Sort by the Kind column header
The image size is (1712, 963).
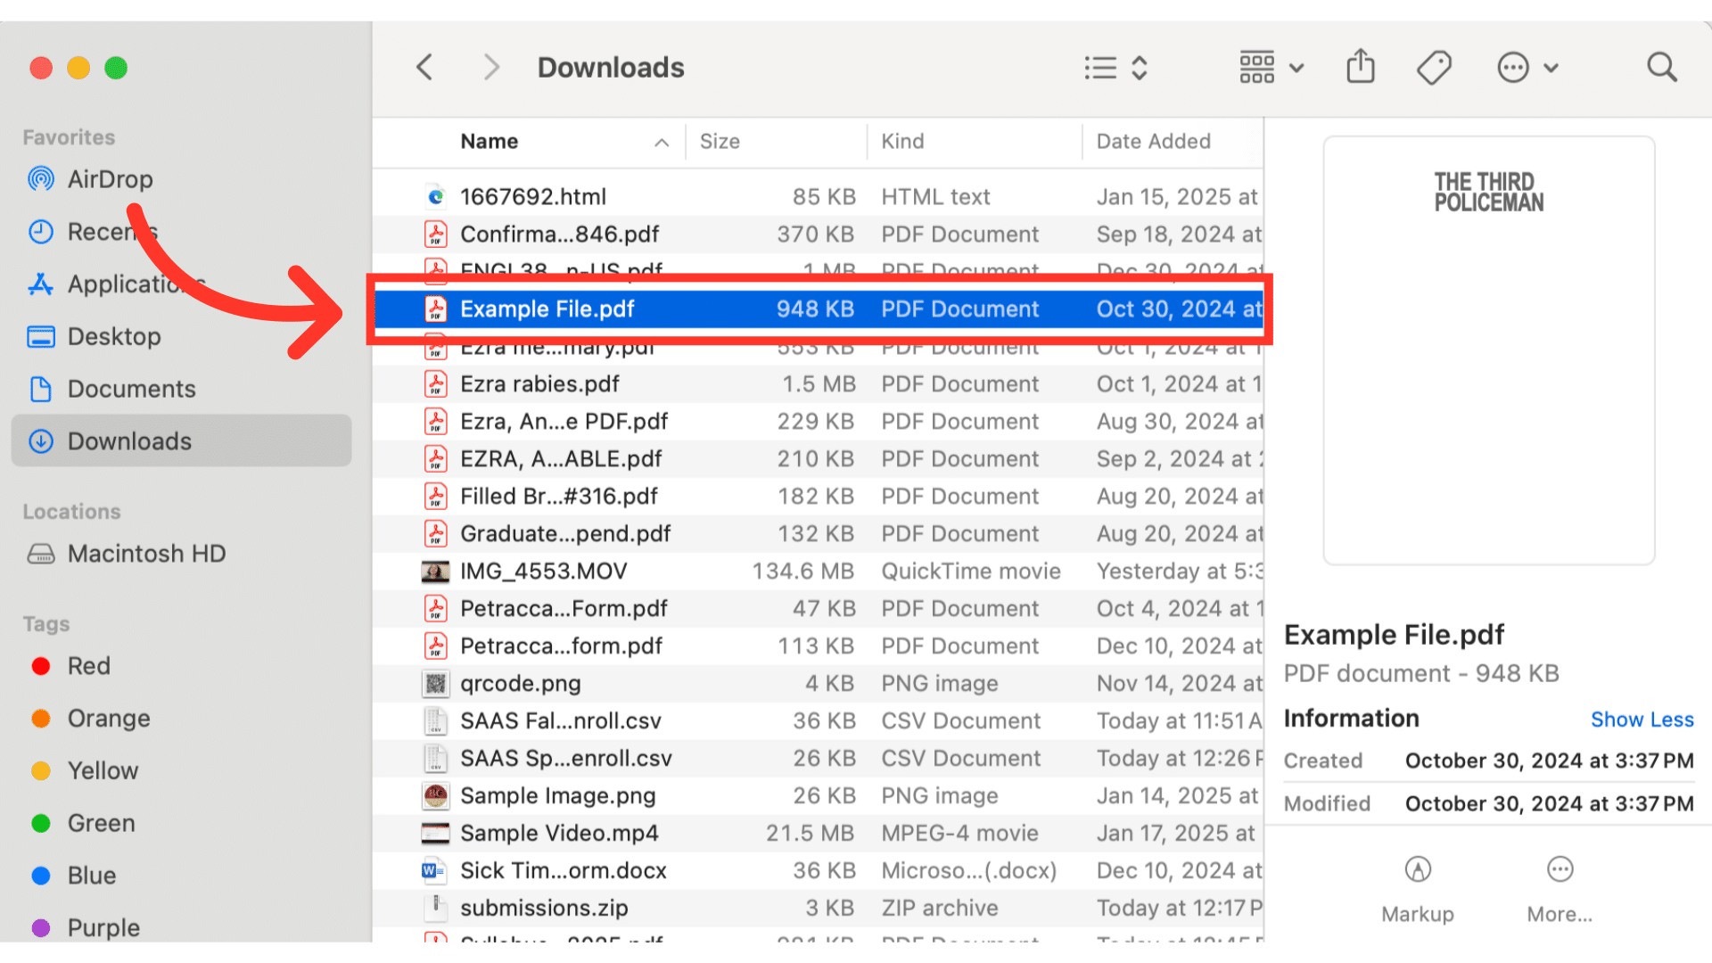pyautogui.click(x=974, y=142)
